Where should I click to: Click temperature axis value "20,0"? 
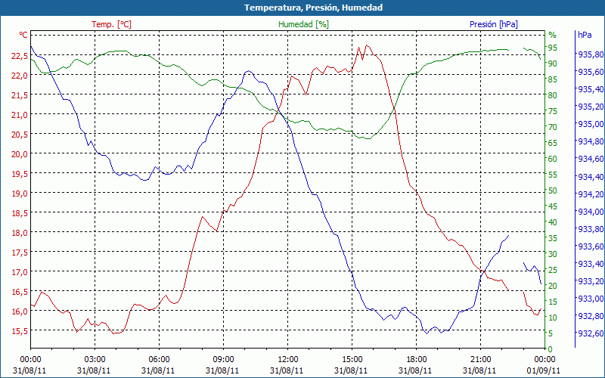[x=20, y=154]
